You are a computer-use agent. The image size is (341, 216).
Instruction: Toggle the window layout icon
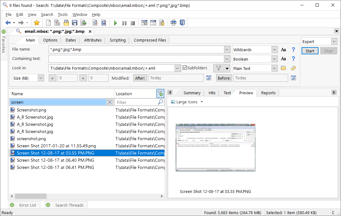[153, 22]
